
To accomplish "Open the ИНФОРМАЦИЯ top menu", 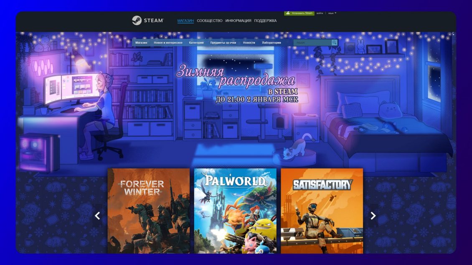I will (238, 21).
